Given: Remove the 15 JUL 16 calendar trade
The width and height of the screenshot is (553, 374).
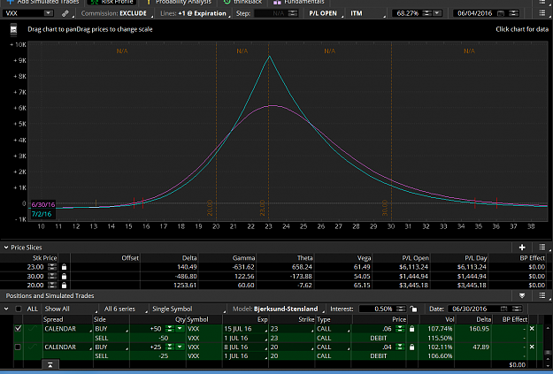Looking at the screenshot, I should click(532, 329).
